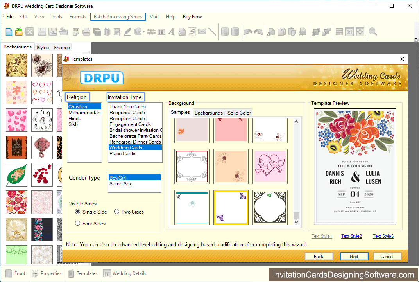Select the yellow-bordered sample with purple flowers
The image size is (419, 282).
[x=231, y=207]
